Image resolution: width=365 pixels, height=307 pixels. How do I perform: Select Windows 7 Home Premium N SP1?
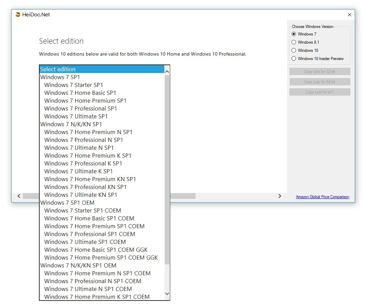[x=102, y=132]
